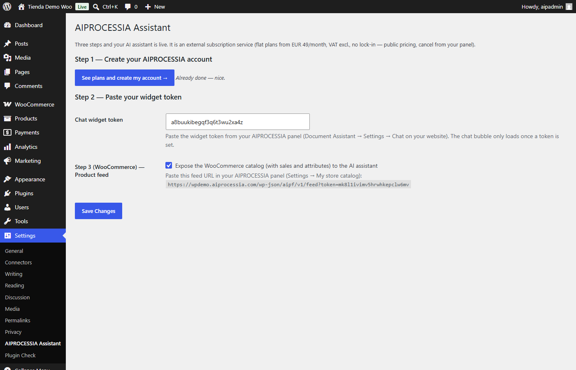The image size is (576, 370).
Task: Open Permalinks settings submenu link
Action: (18, 320)
